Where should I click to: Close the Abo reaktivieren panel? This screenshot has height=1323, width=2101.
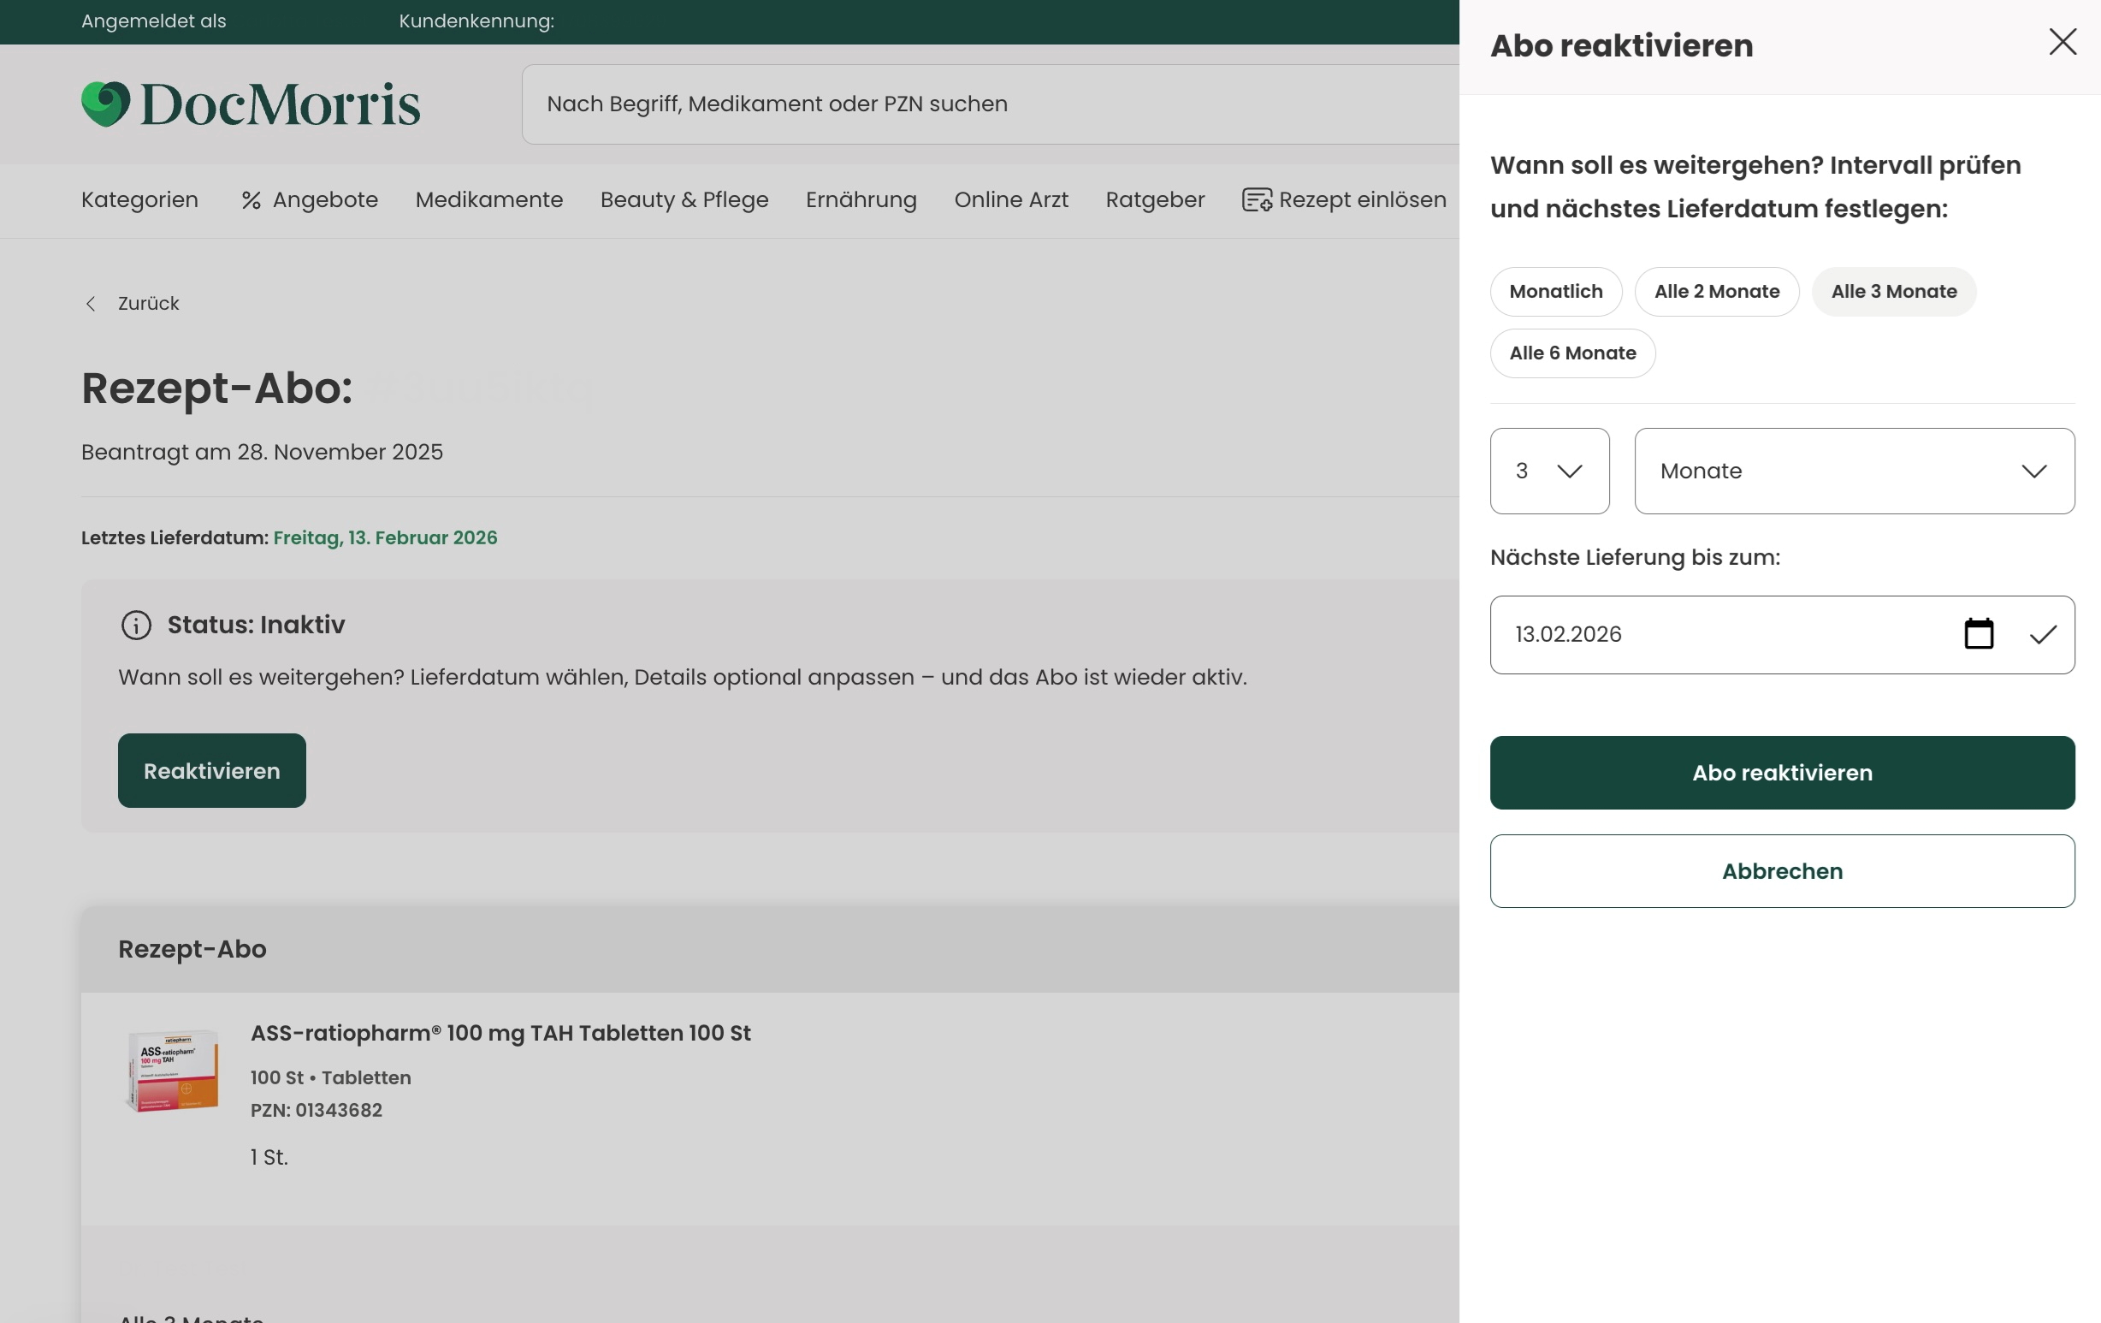pyautogui.click(x=2062, y=42)
